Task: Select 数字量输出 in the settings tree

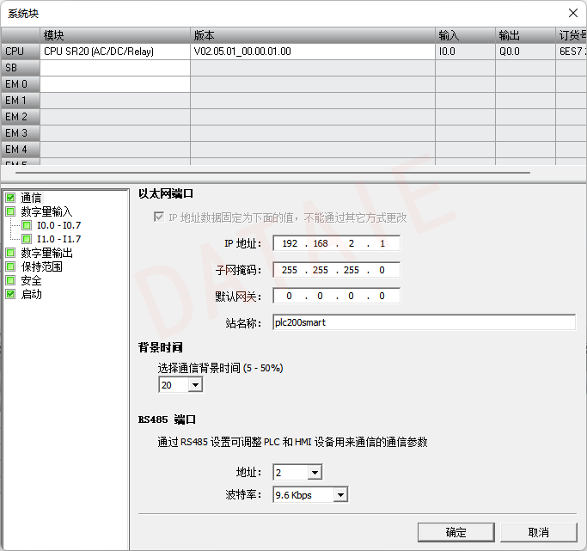Action: tap(46, 253)
